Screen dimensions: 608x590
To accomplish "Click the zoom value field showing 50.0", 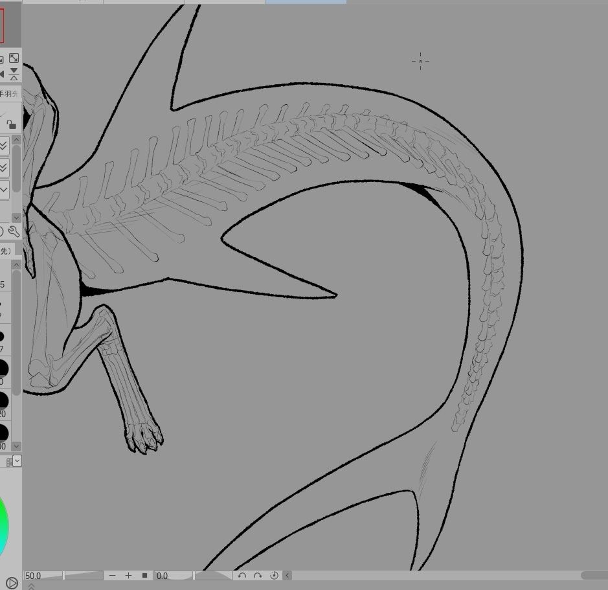I will 43,576.
